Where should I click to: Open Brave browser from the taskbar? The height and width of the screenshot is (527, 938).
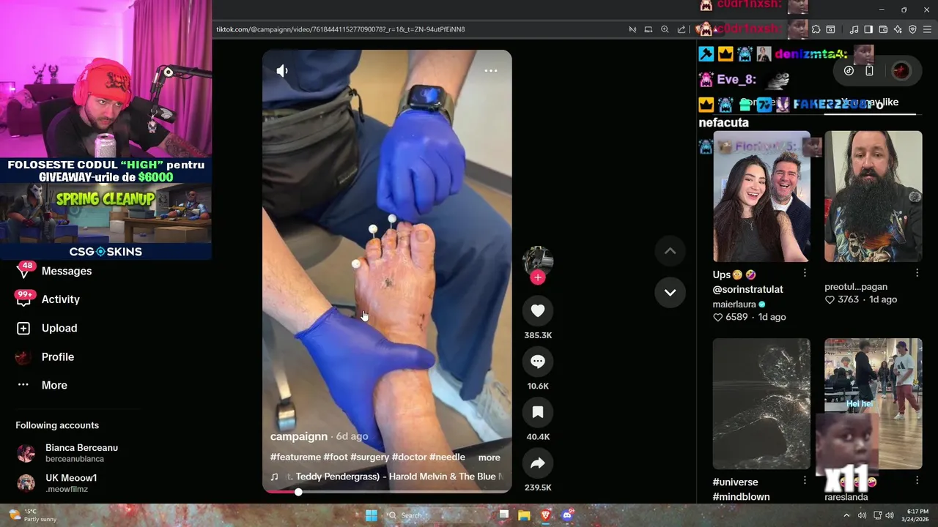click(x=545, y=515)
